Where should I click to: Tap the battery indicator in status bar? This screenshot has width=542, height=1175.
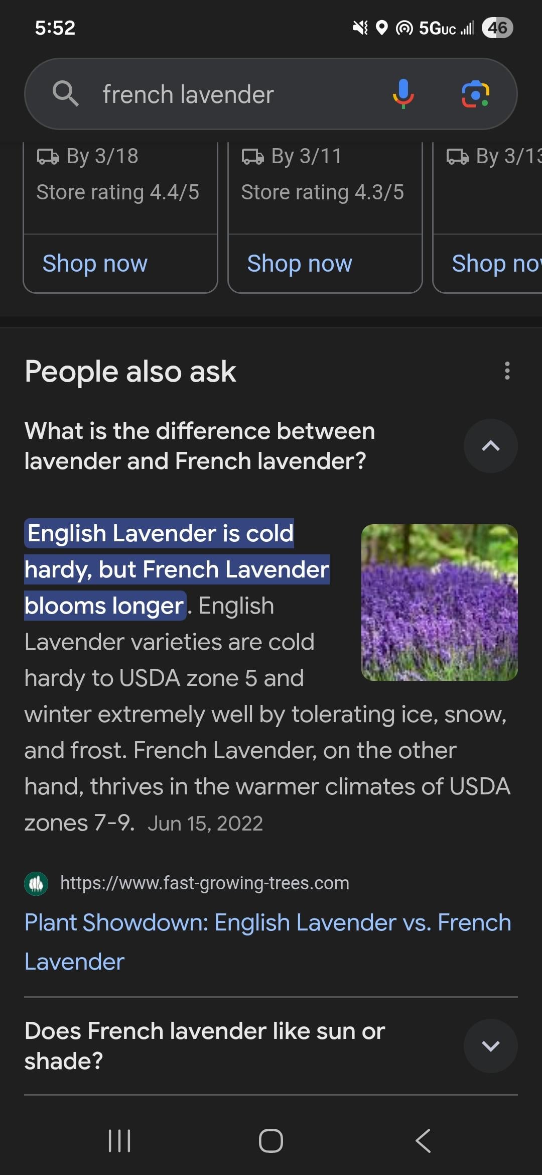(x=497, y=28)
